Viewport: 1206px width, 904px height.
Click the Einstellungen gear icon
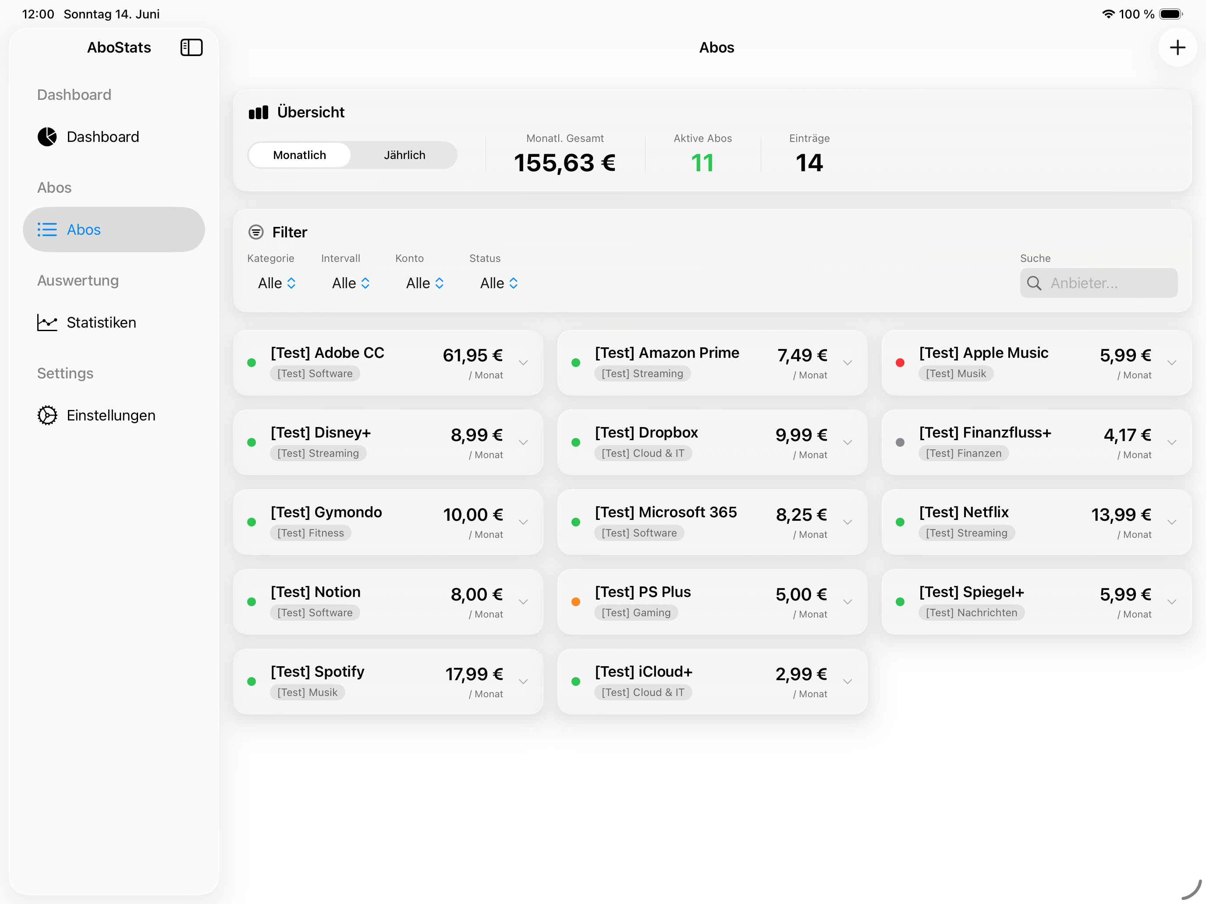coord(47,415)
